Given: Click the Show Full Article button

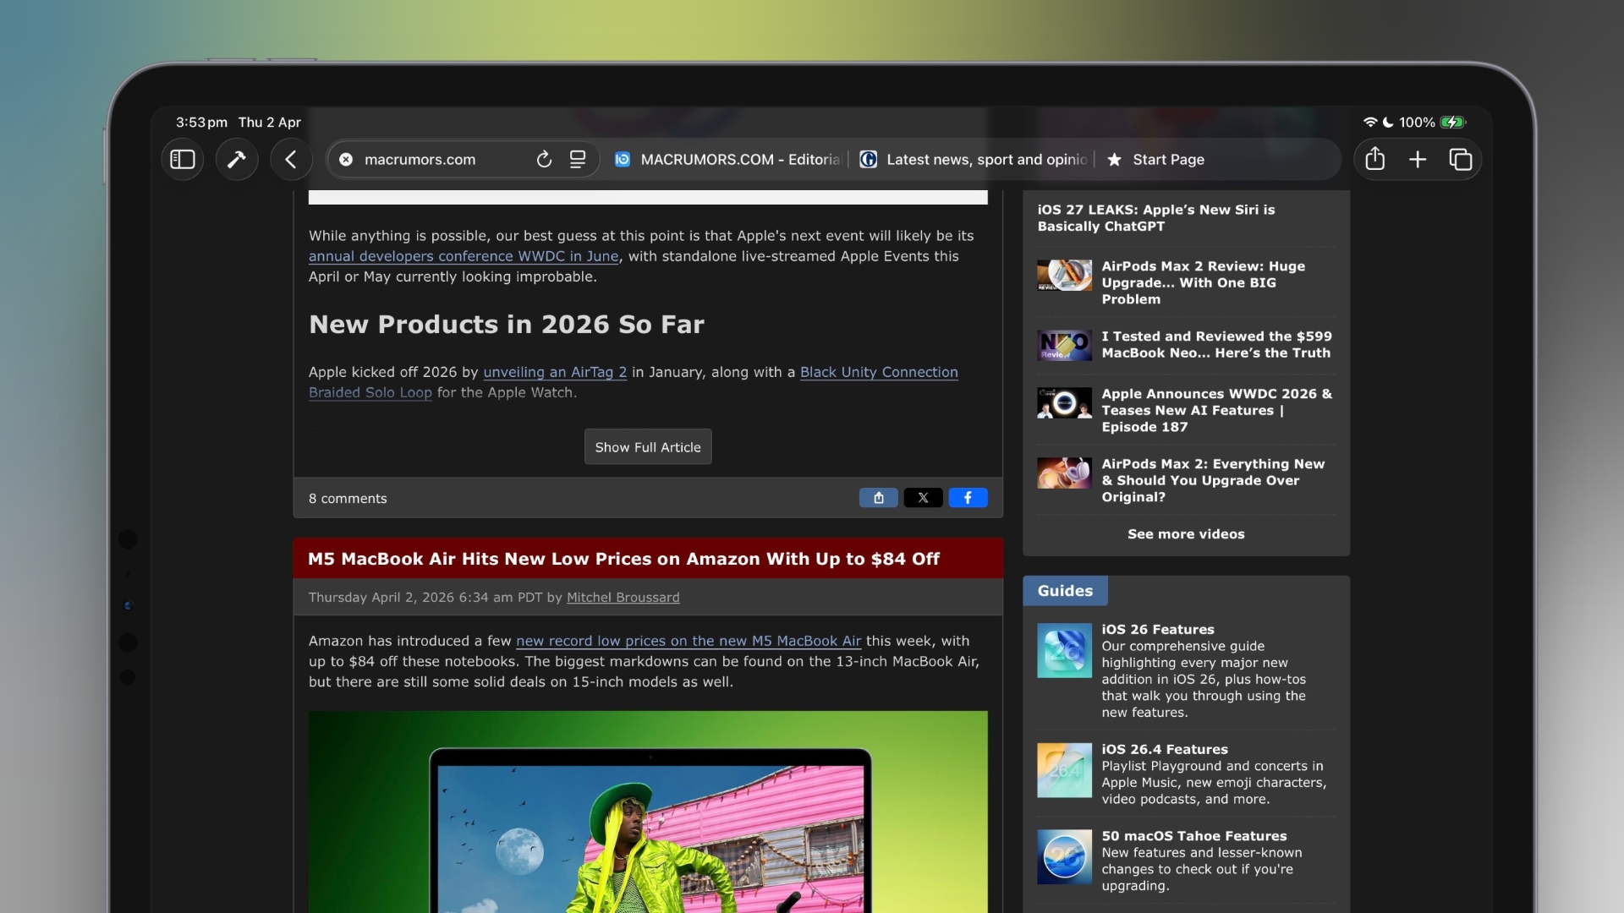Looking at the screenshot, I should coord(648,446).
